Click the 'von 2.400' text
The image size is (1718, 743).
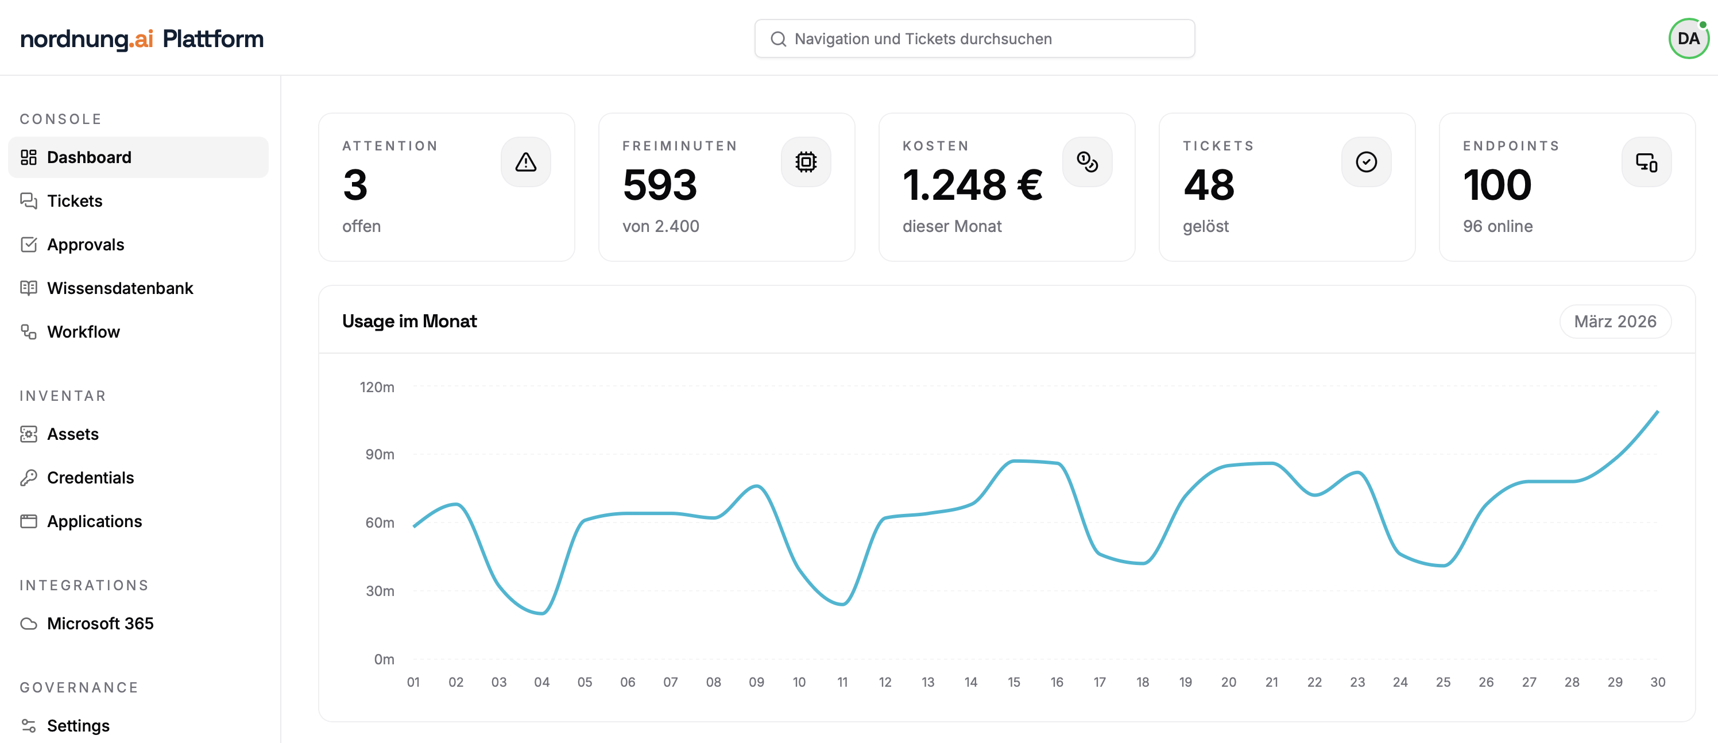pos(660,227)
